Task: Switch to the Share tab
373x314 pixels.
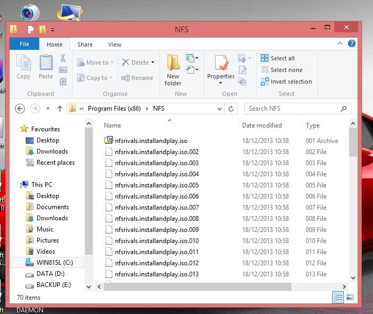Action: pos(85,44)
